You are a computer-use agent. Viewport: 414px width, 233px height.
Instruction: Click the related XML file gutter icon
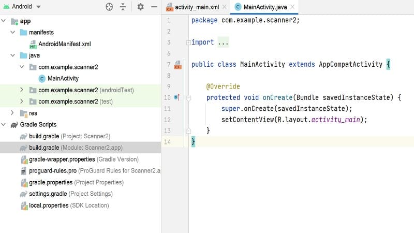[x=178, y=65]
